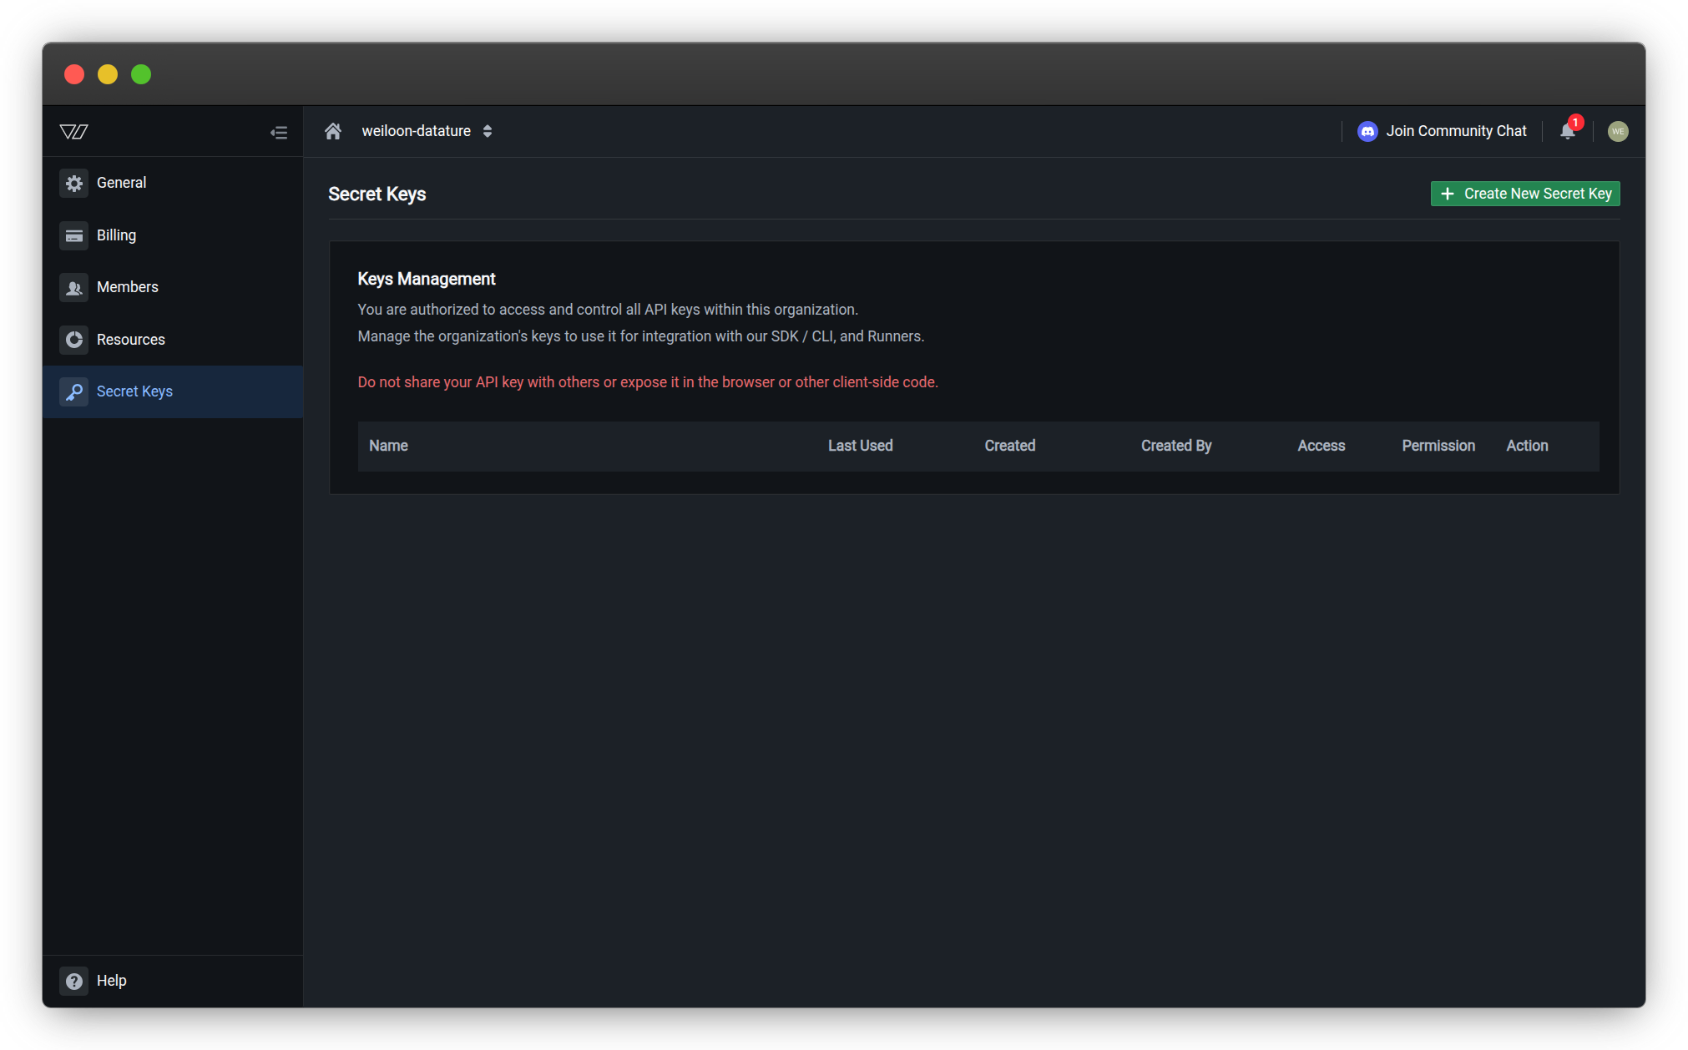Click the Permission column header
This screenshot has width=1688, height=1050.
click(x=1438, y=446)
